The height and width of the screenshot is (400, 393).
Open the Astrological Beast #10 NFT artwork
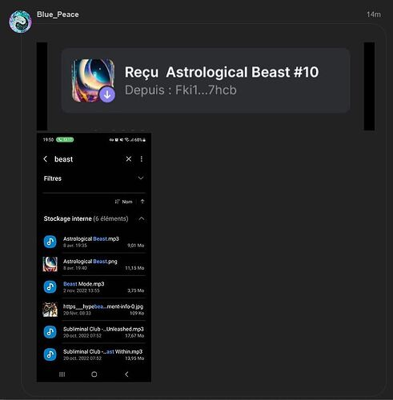tap(93, 80)
